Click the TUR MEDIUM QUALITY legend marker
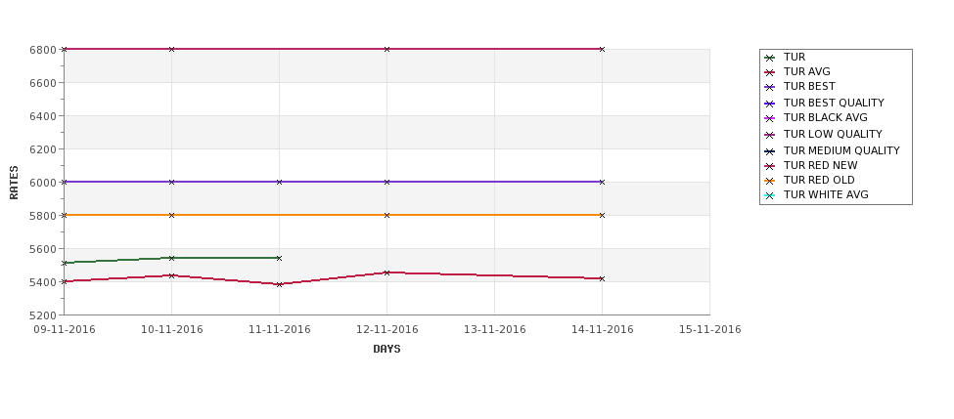This screenshot has height=419, width=954. 770,151
